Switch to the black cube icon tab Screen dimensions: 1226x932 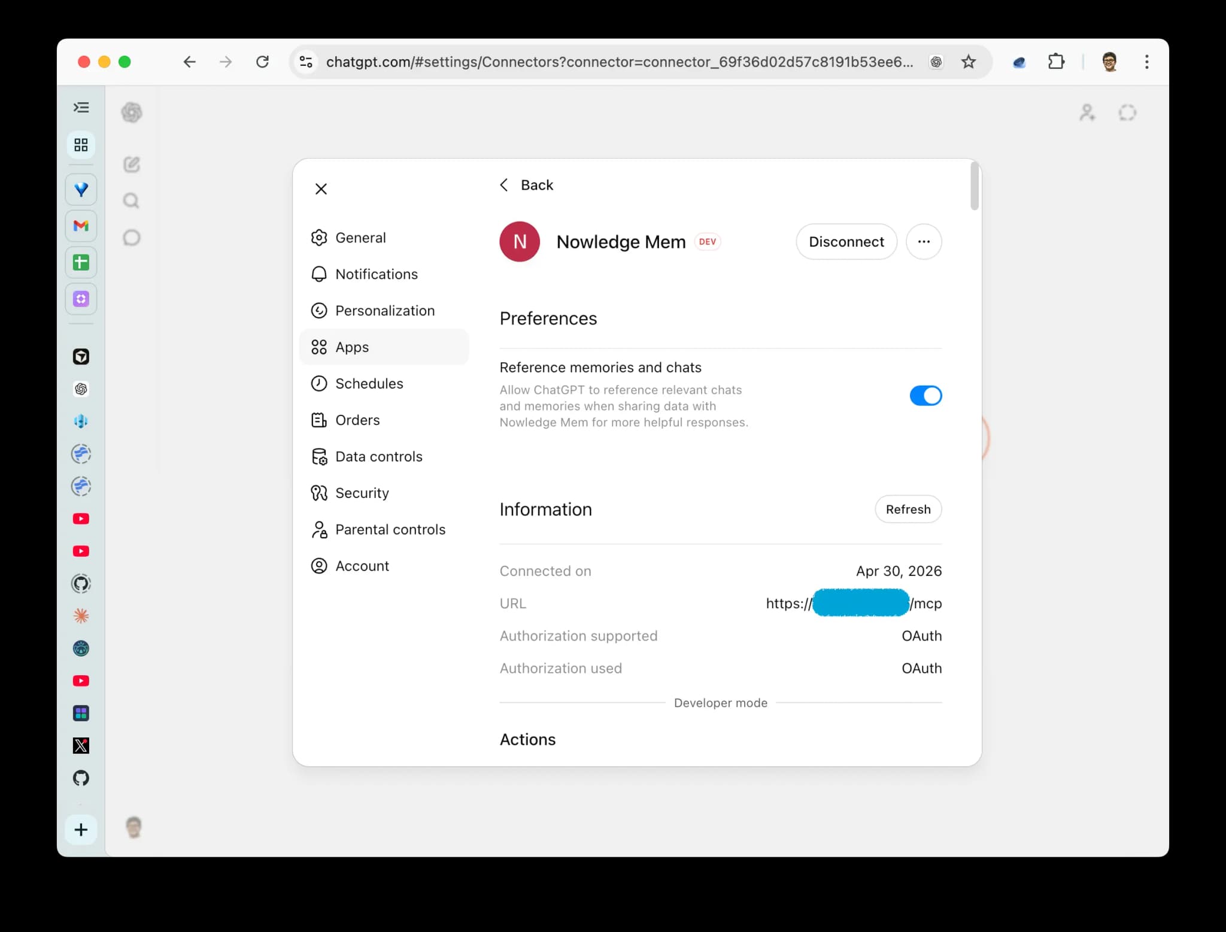(x=81, y=357)
